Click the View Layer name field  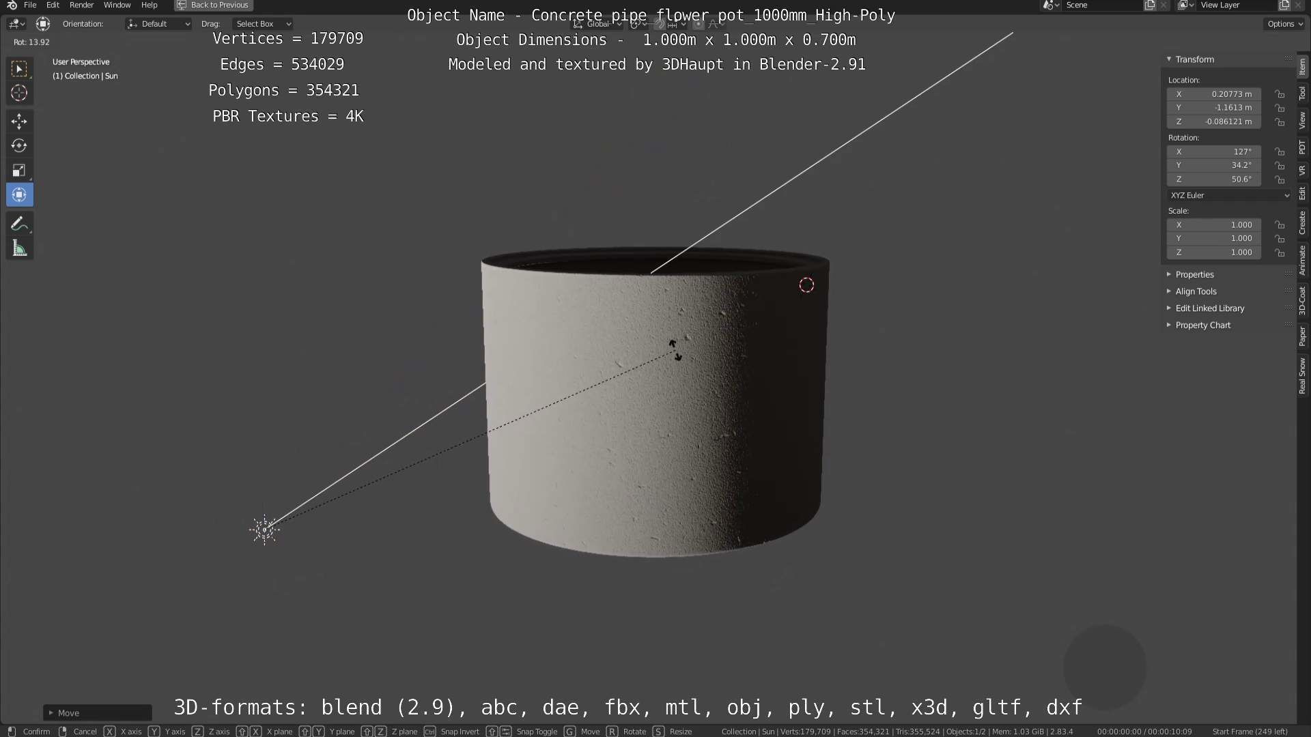pos(1237,5)
